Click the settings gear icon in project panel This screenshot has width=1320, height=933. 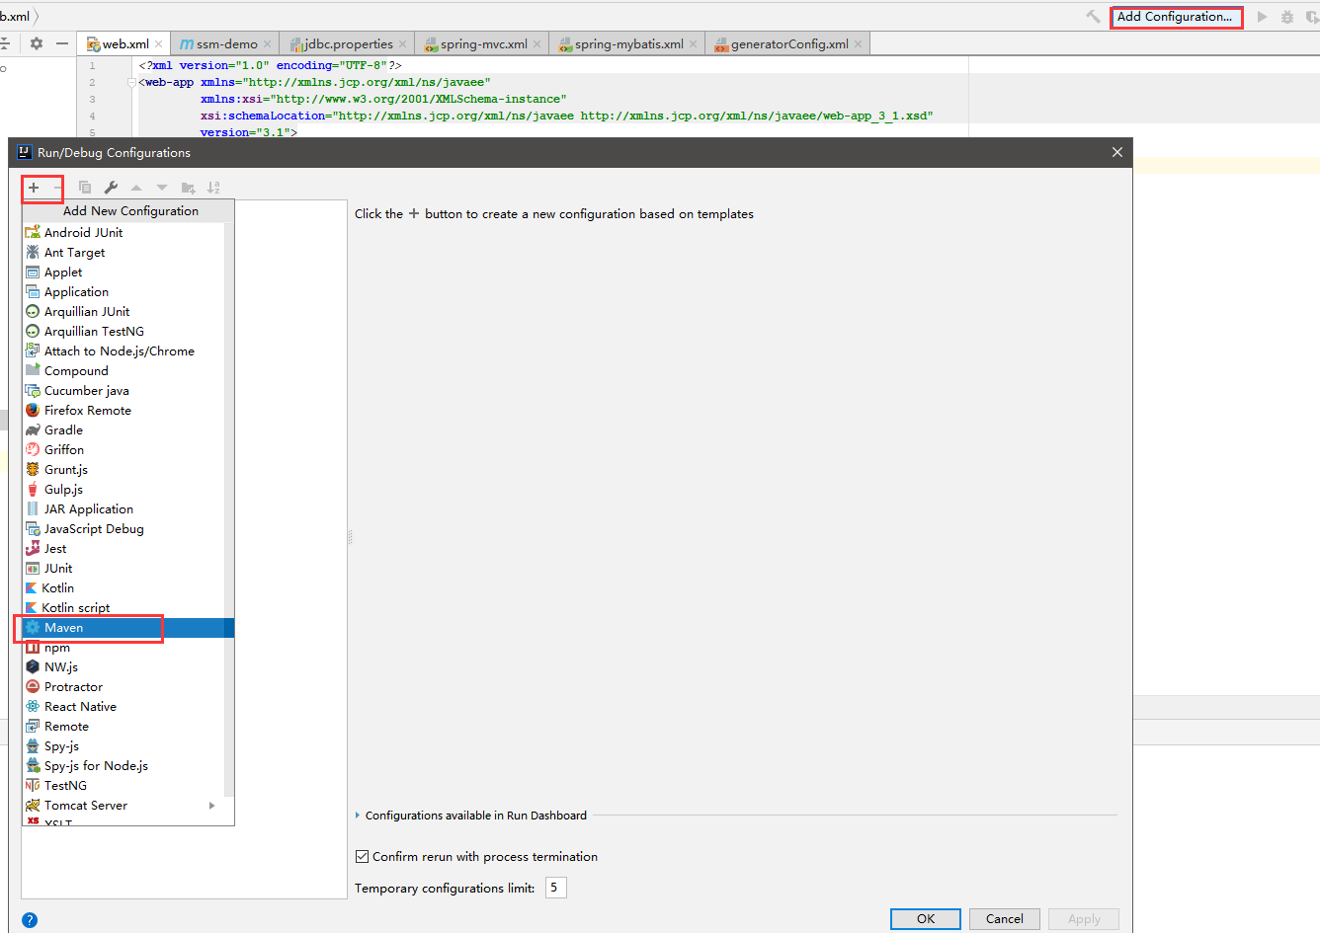[x=37, y=43]
